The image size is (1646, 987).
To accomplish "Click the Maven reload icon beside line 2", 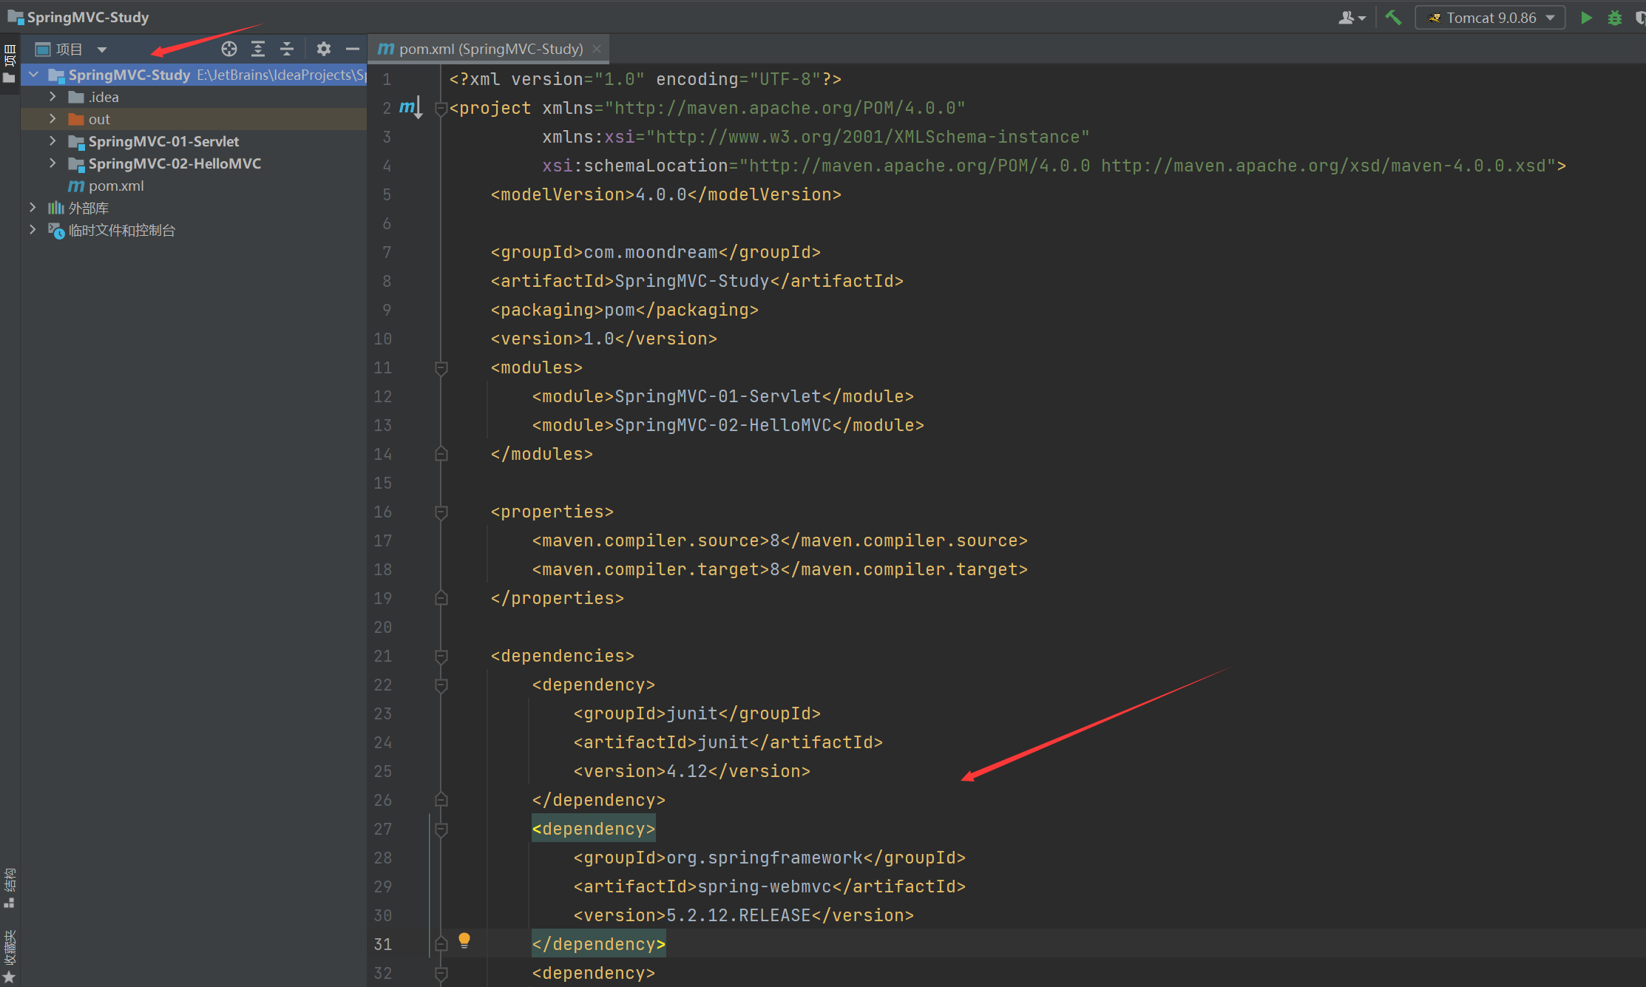I will point(411,108).
